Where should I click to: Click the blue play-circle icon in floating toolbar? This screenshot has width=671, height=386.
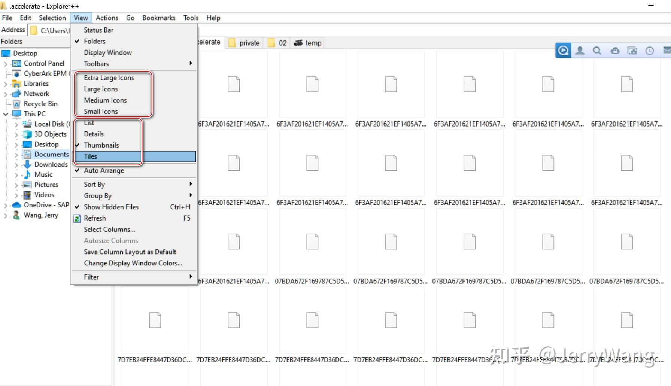pyautogui.click(x=563, y=50)
